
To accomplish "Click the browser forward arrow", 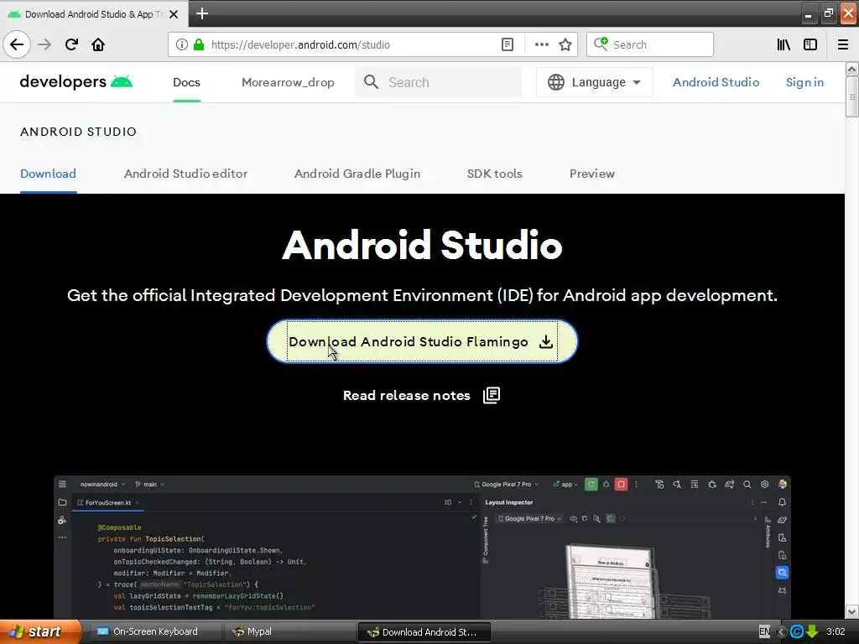I will pos(44,44).
